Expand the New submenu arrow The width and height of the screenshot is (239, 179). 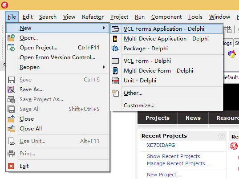pos(104,28)
